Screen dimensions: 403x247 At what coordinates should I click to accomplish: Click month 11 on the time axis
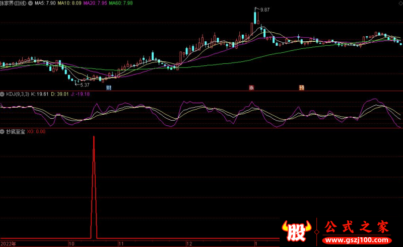[x=121, y=243]
